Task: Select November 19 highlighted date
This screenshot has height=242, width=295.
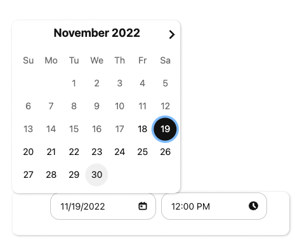Action: tap(165, 129)
